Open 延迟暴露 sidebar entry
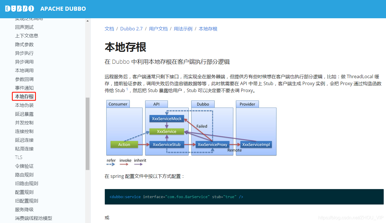Viewport: 386px width, 223px height. 24,114
